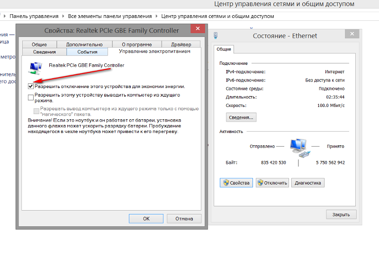This screenshot has height=266, width=379.
Task: Switch to the Драйвер tab
Action: click(x=181, y=44)
